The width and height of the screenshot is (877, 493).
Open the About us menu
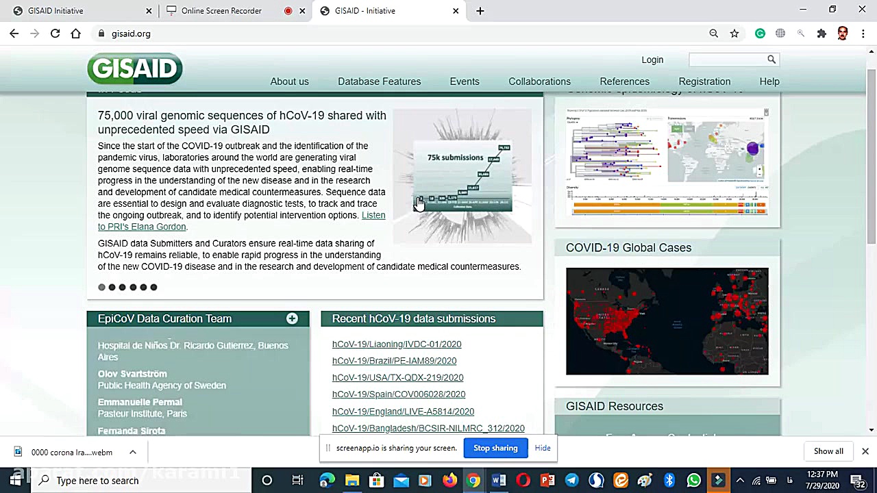tap(289, 81)
